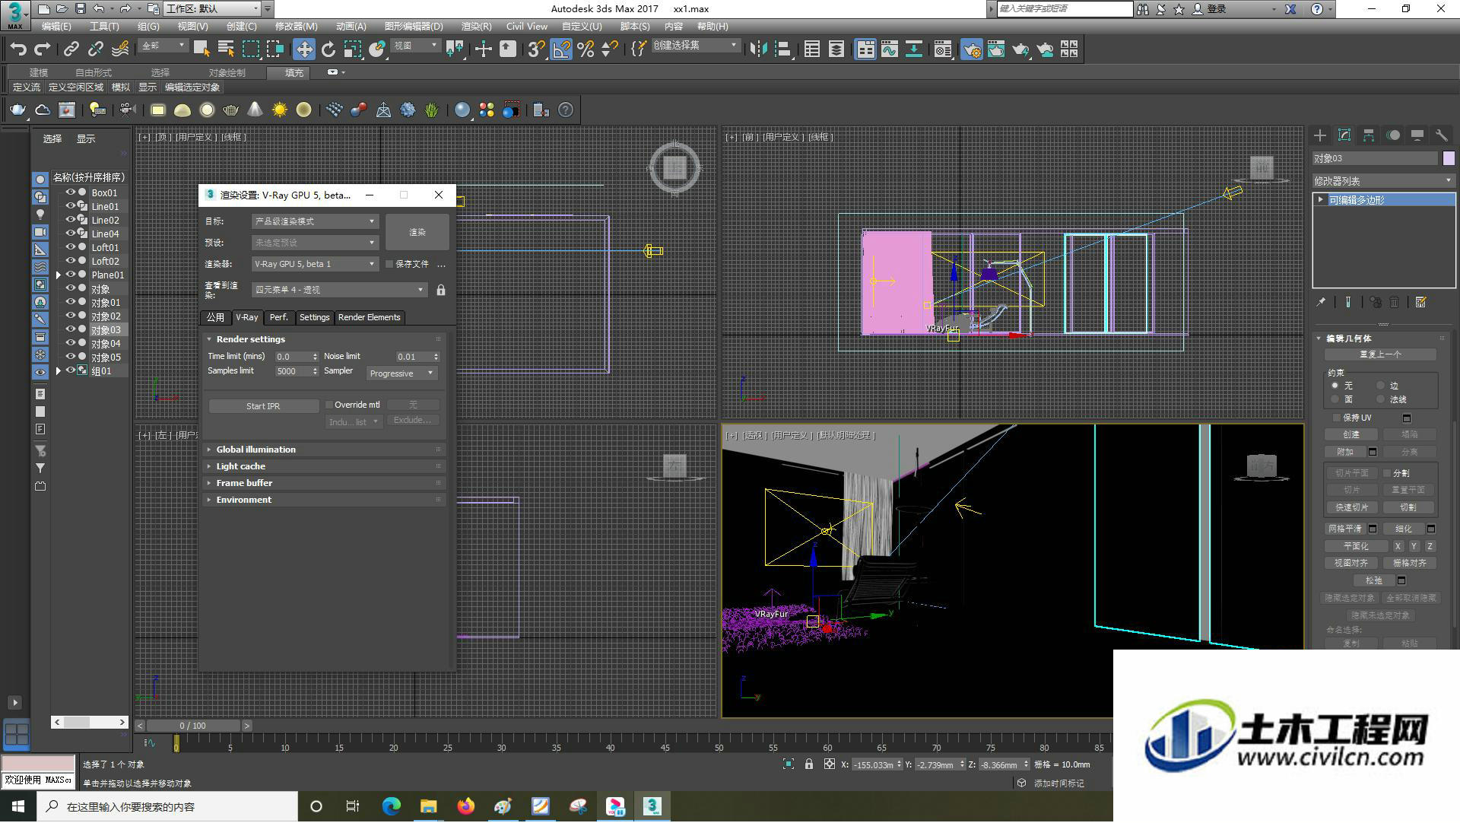Image resolution: width=1460 pixels, height=823 pixels.
Task: Toggle the Angle Snap tool
Action: pos(561,49)
